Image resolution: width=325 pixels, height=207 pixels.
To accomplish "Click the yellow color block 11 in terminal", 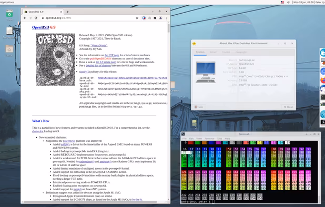I will click(x=260, y=142).
